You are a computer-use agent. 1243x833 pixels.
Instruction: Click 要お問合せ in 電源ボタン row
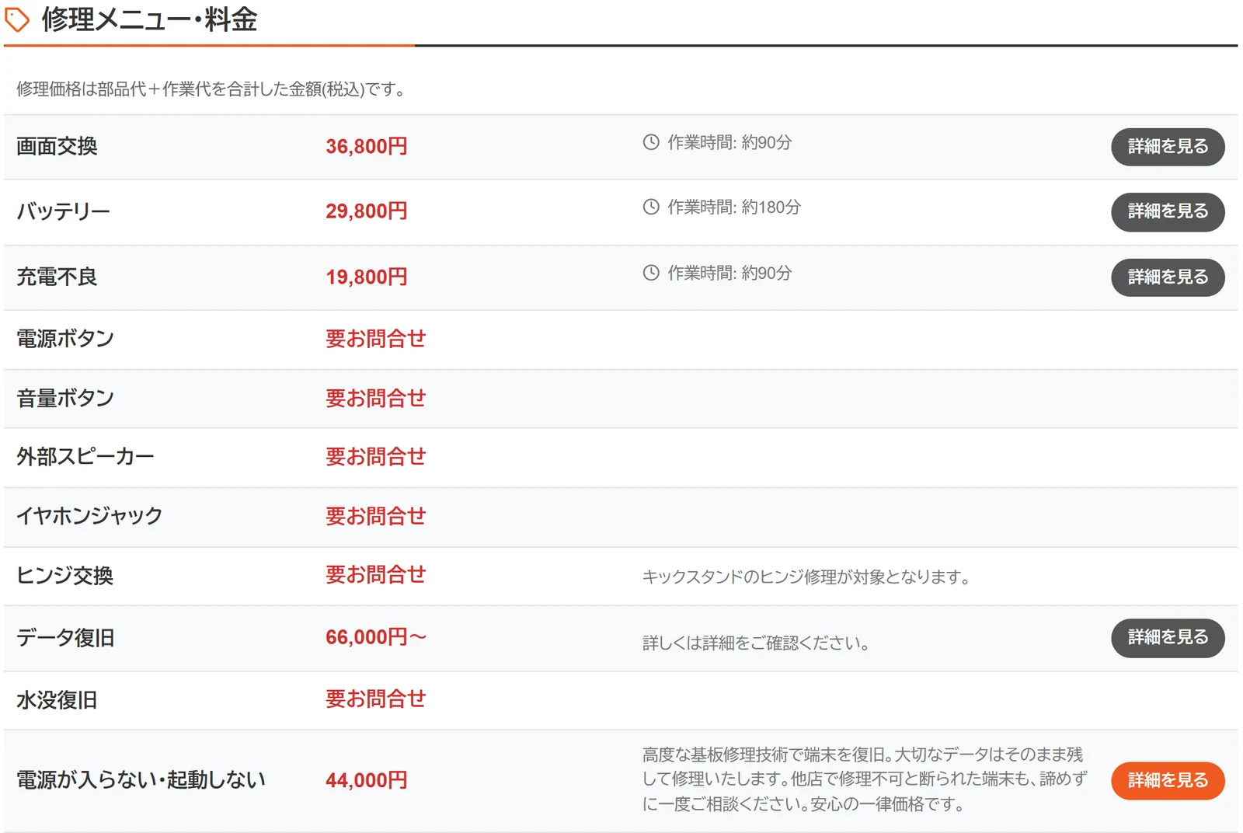(376, 339)
